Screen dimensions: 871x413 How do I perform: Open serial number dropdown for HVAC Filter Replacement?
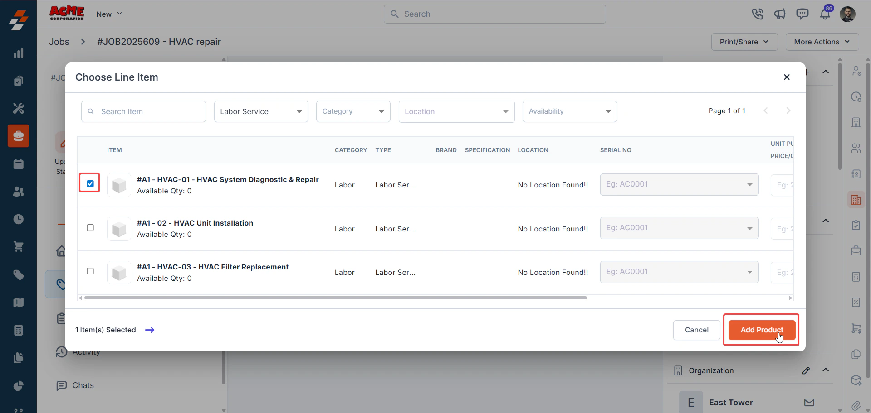(680, 272)
